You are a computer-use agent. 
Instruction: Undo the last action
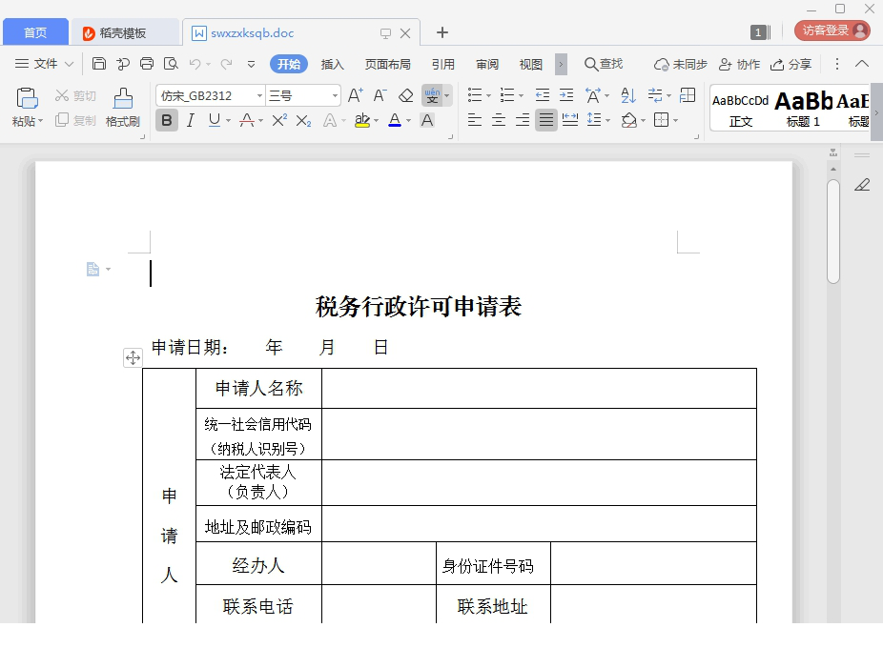pos(195,64)
